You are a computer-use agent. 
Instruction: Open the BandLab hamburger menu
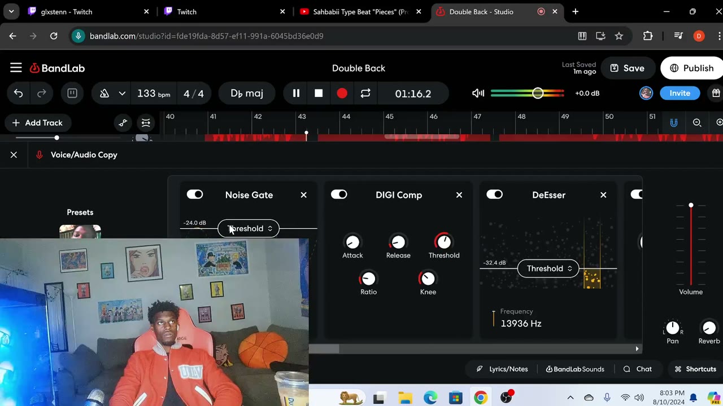point(16,68)
